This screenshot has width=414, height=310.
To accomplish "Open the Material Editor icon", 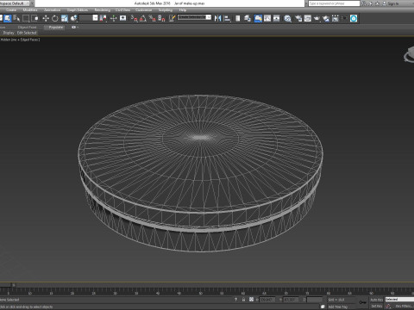I will click(x=287, y=18).
